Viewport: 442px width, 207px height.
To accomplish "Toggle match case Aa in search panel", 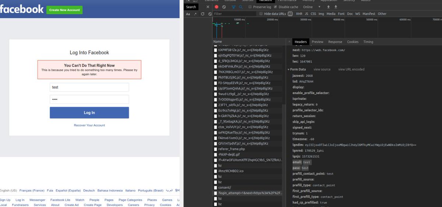I will [188, 14].
